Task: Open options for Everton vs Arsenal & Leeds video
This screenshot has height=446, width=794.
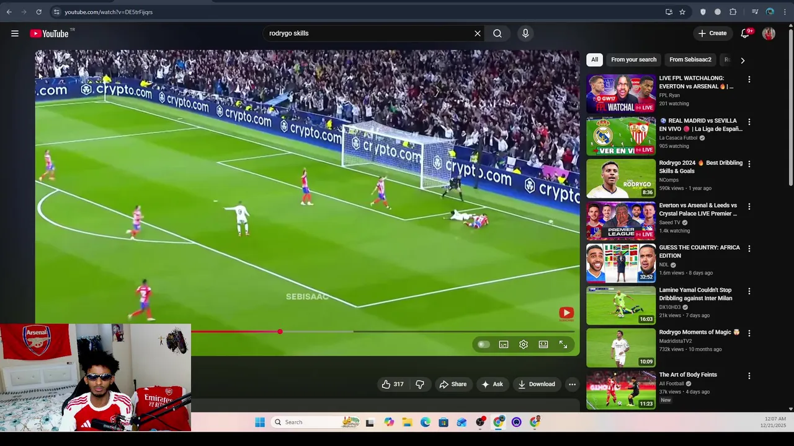Action: click(x=749, y=206)
